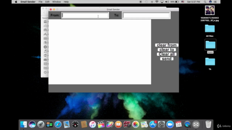Open Calendar icon showing 24

(179, 124)
